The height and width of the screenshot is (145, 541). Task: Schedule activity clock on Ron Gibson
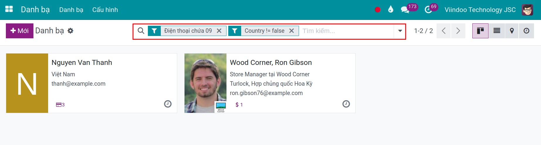point(346,104)
